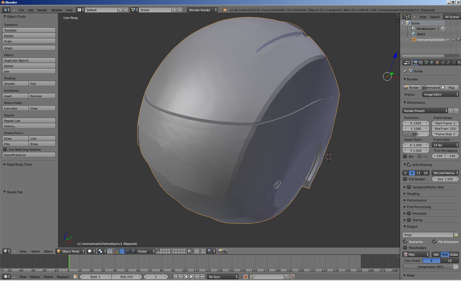Expand the Ironmanmarkiiihelmet tree item
461x281 pixels.
click(x=408, y=39)
